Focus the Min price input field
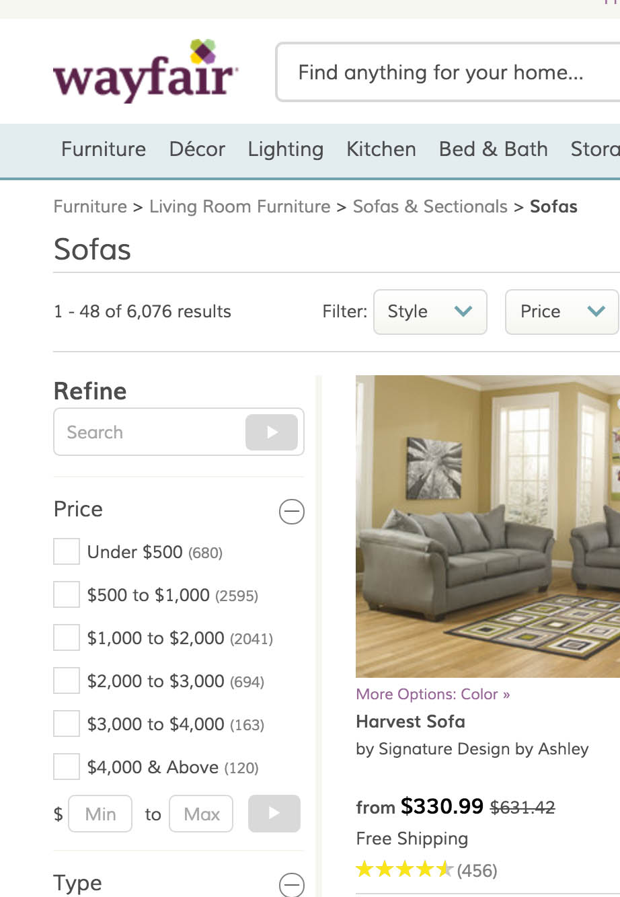The height and width of the screenshot is (897, 620). (x=100, y=814)
